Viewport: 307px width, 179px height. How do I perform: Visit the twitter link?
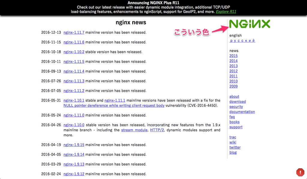pyautogui.click(x=235, y=147)
